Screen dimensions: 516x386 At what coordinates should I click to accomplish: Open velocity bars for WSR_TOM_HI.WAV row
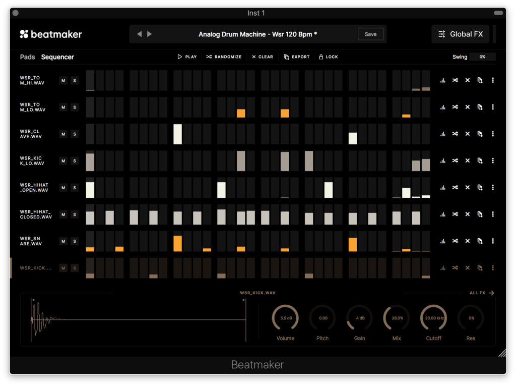tap(442, 80)
